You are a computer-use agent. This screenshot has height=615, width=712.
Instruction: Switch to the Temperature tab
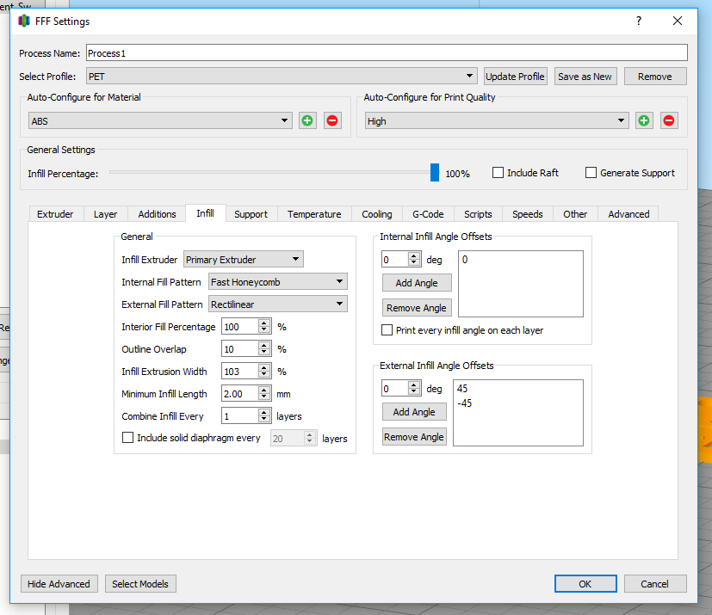pos(314,214)
